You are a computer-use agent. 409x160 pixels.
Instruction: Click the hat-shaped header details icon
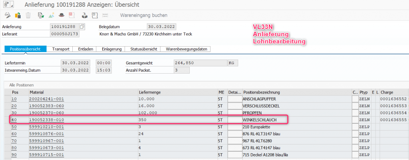(x=61, y=16)
